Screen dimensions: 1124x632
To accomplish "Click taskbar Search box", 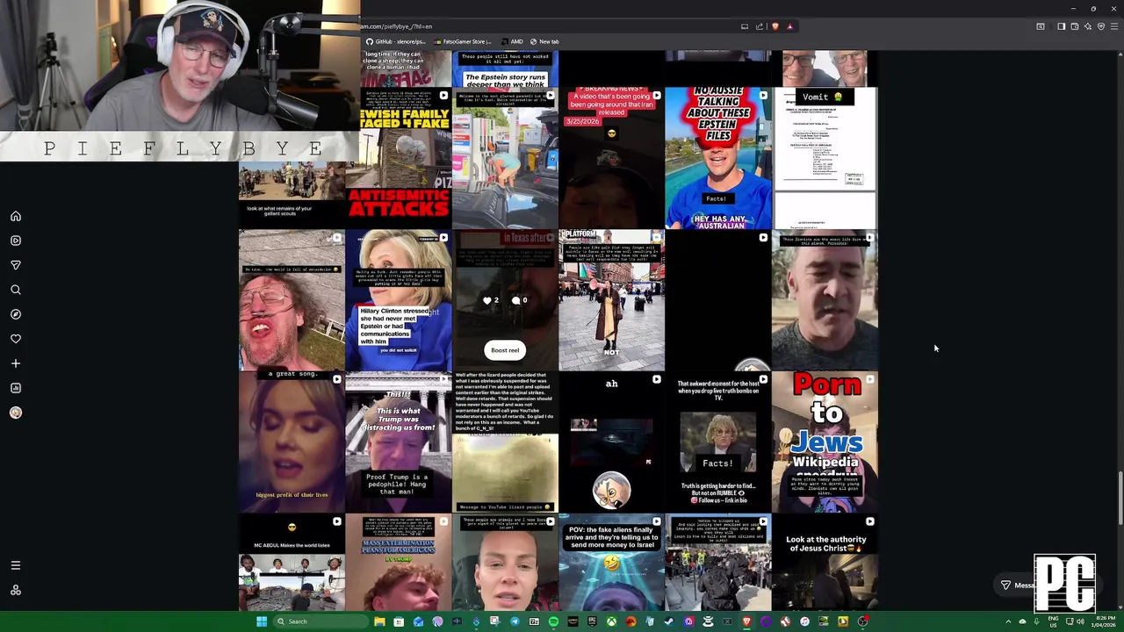I will pyautogui.click(x=319, y=621).
